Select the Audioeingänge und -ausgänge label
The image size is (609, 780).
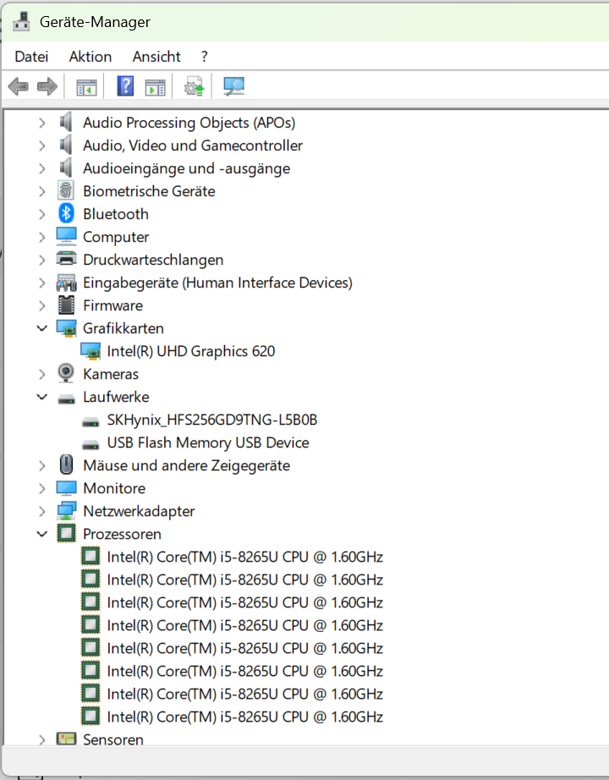pyautogui.click(x=187, y=168)
